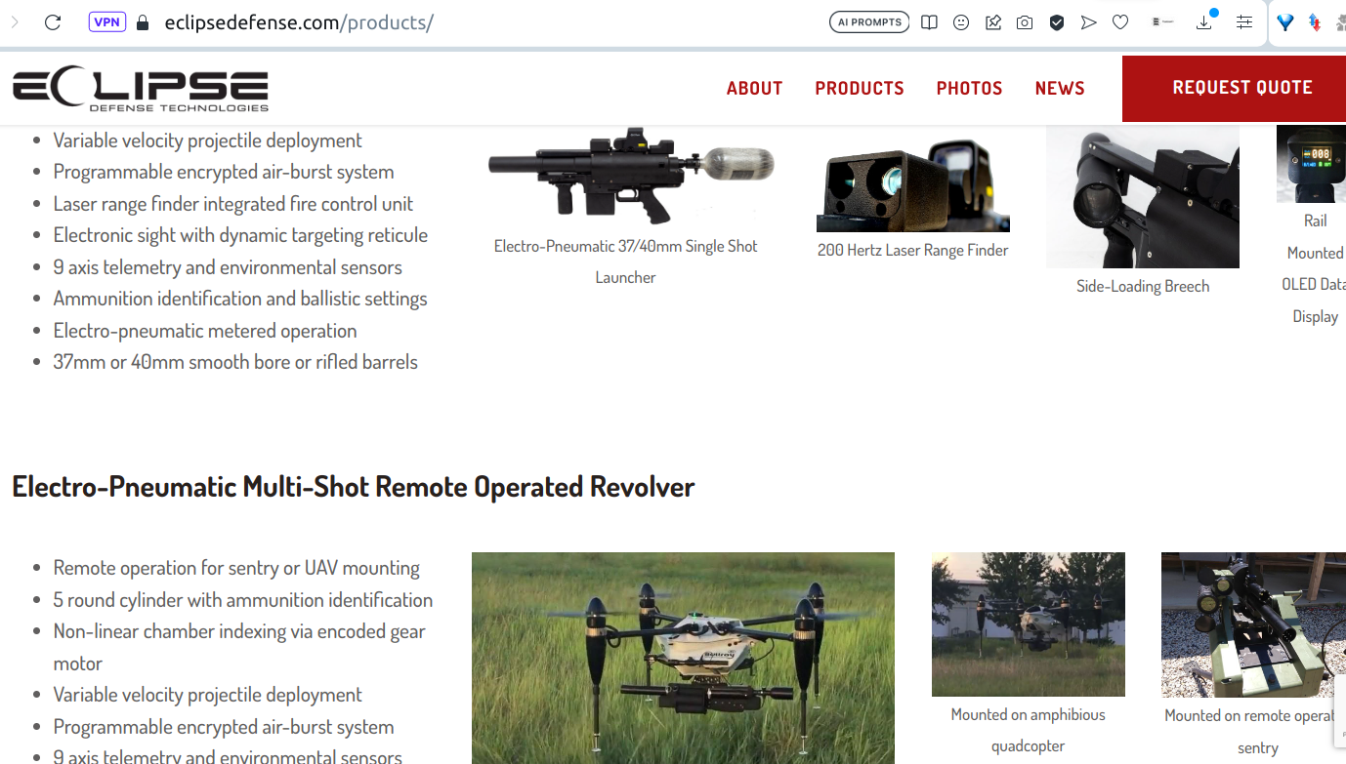Image resolution: width=1346 pixels, height=764 pixels.
Task: Open the remote operated sentry photo
Action: (x=1253, y=624)
